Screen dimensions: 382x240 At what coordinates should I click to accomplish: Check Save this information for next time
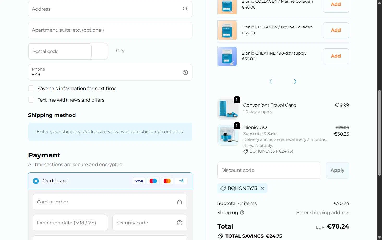(x=31, y=89)
